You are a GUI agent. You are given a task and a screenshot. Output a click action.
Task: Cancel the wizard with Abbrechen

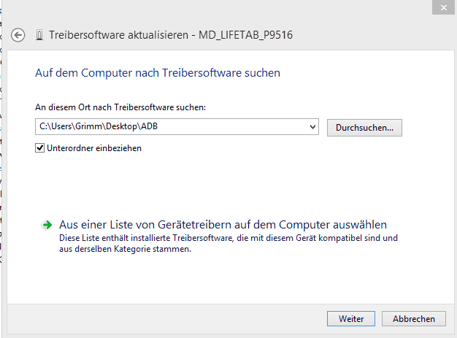[x=414, y=319]
